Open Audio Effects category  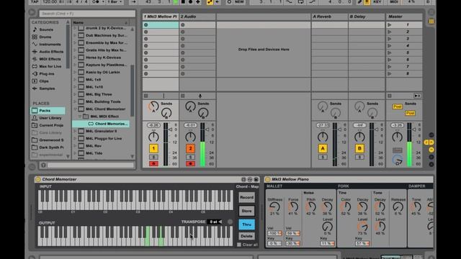click(51, 52)
